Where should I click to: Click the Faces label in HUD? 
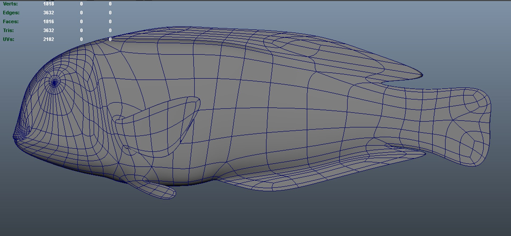[11, 21]
